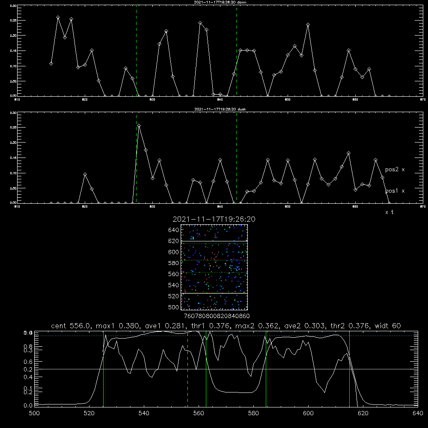The height and width of the screenshot is (428, 428).
Task: Click the upper solid white line in central image
Action: coord(214,241)
